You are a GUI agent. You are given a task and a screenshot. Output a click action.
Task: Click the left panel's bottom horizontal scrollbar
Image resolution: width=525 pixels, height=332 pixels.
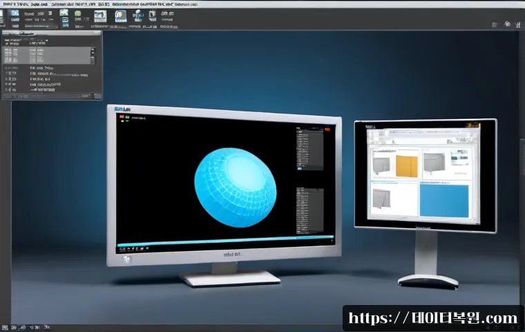tap(47, 96)
